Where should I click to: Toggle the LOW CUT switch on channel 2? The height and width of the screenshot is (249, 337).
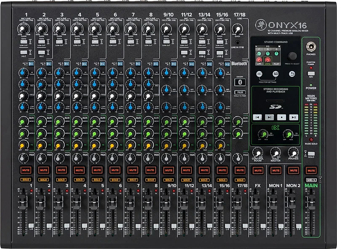tap(41, 42)
